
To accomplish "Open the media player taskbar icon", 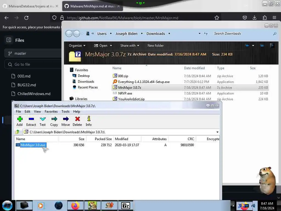I will [41, 206].
